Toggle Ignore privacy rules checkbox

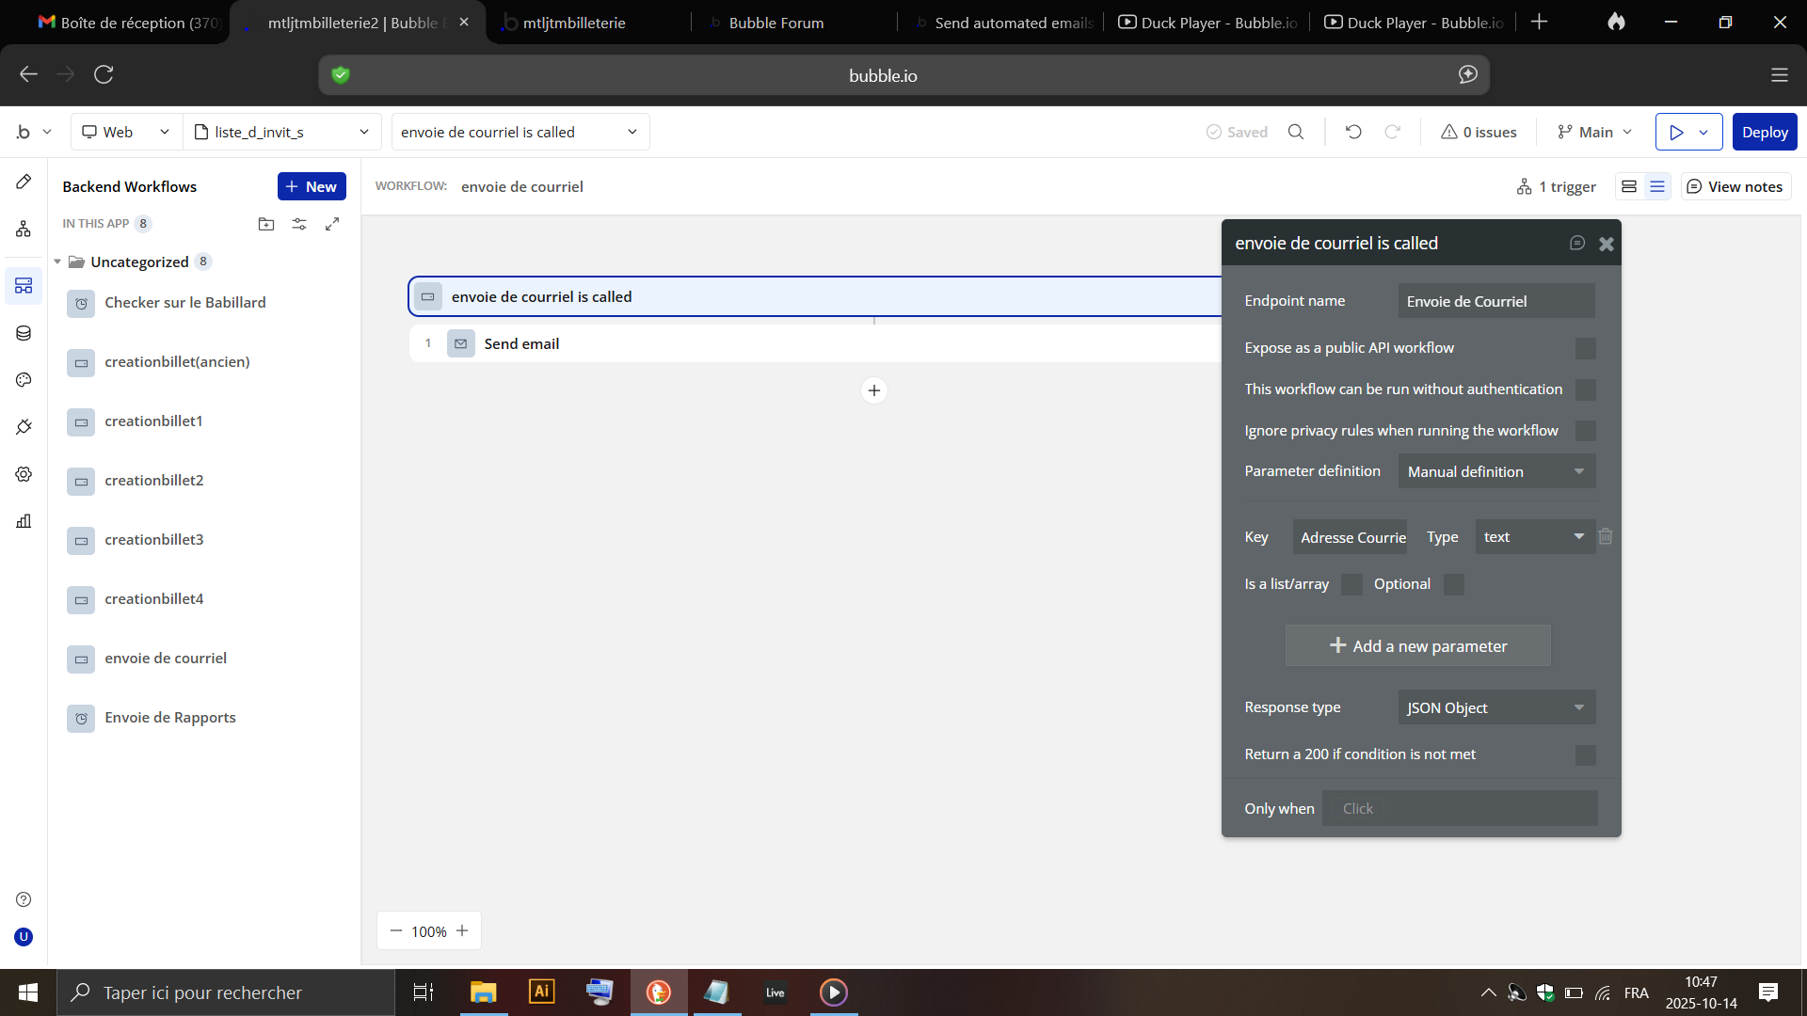tap(1586, 431)
